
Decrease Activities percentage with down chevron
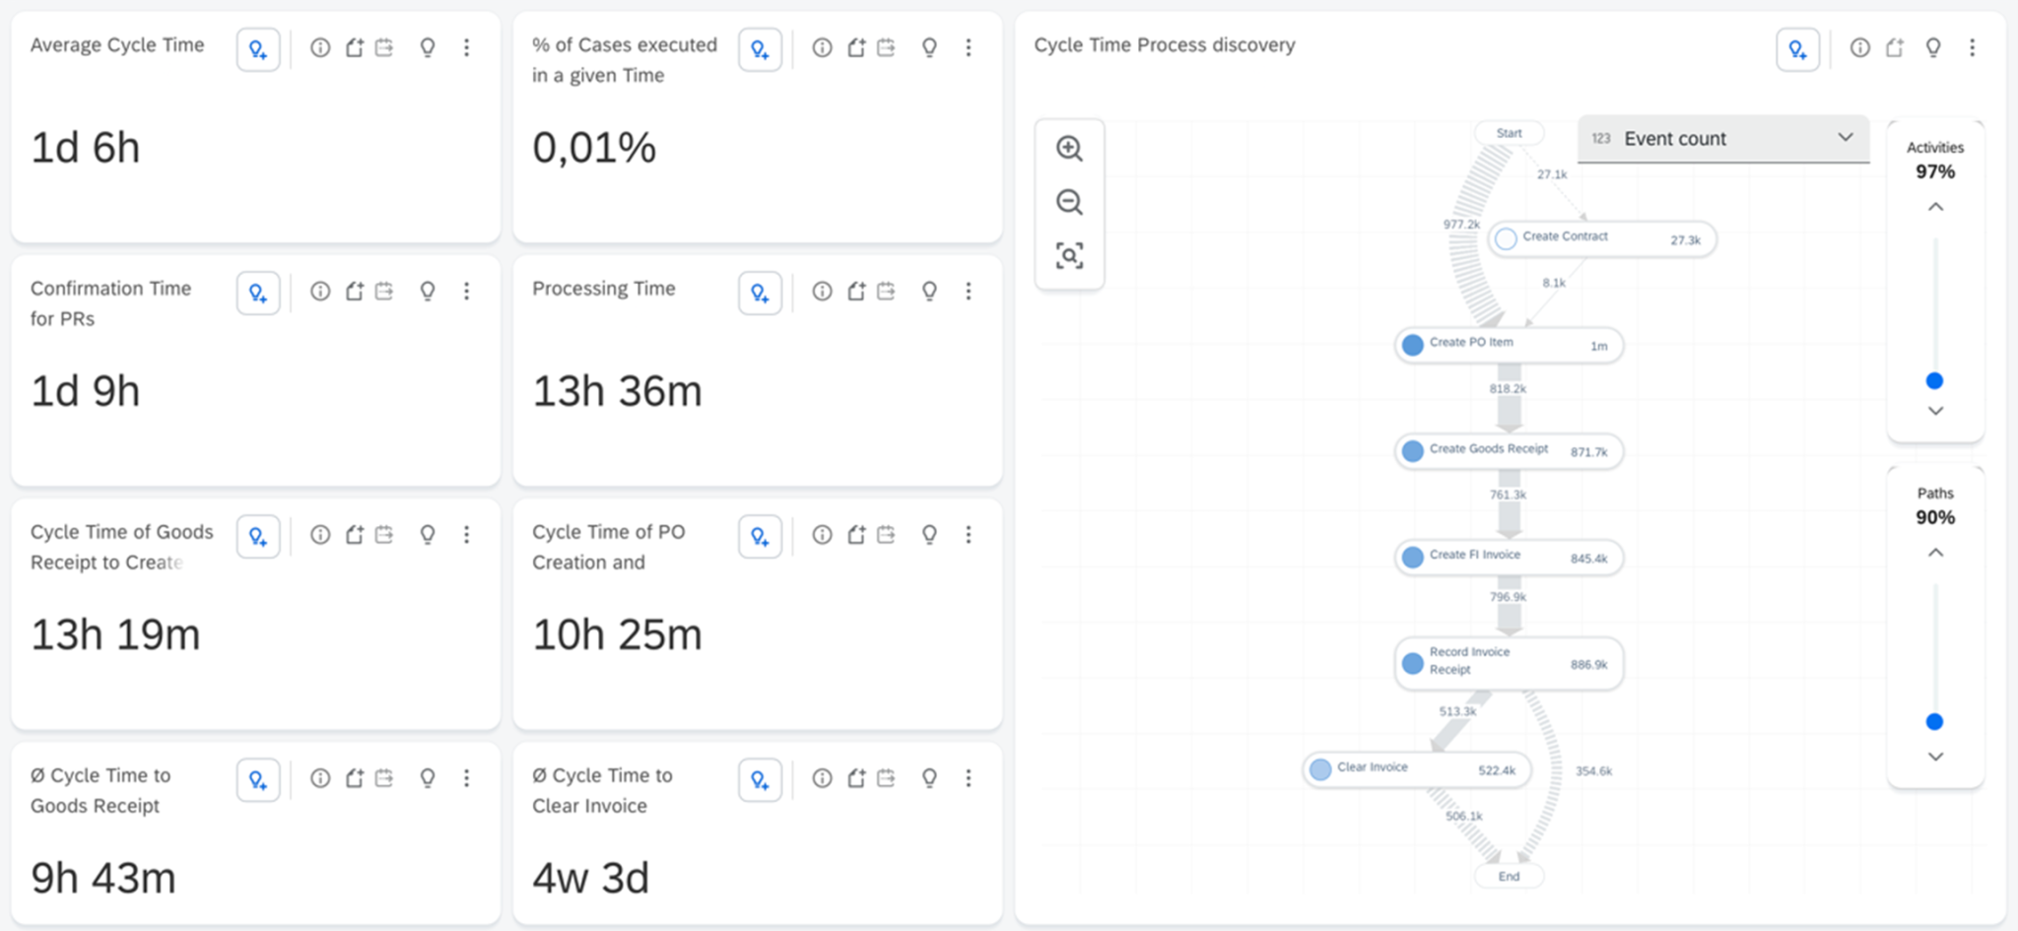(x=1935, y=411)
